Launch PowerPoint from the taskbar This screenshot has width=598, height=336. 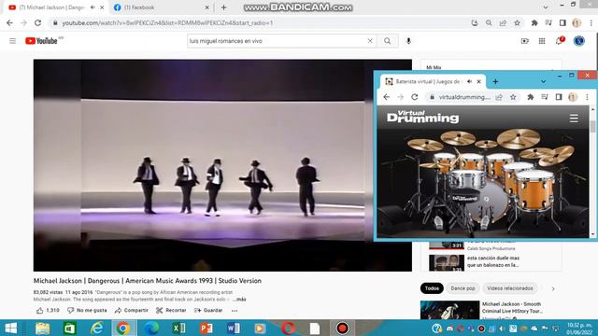point(206,328)
